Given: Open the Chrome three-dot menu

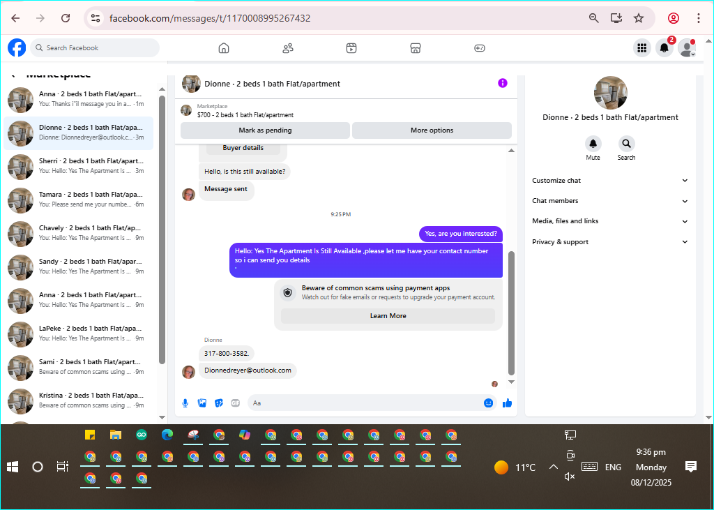Looking at the screenshot, I should pos(699,18).
